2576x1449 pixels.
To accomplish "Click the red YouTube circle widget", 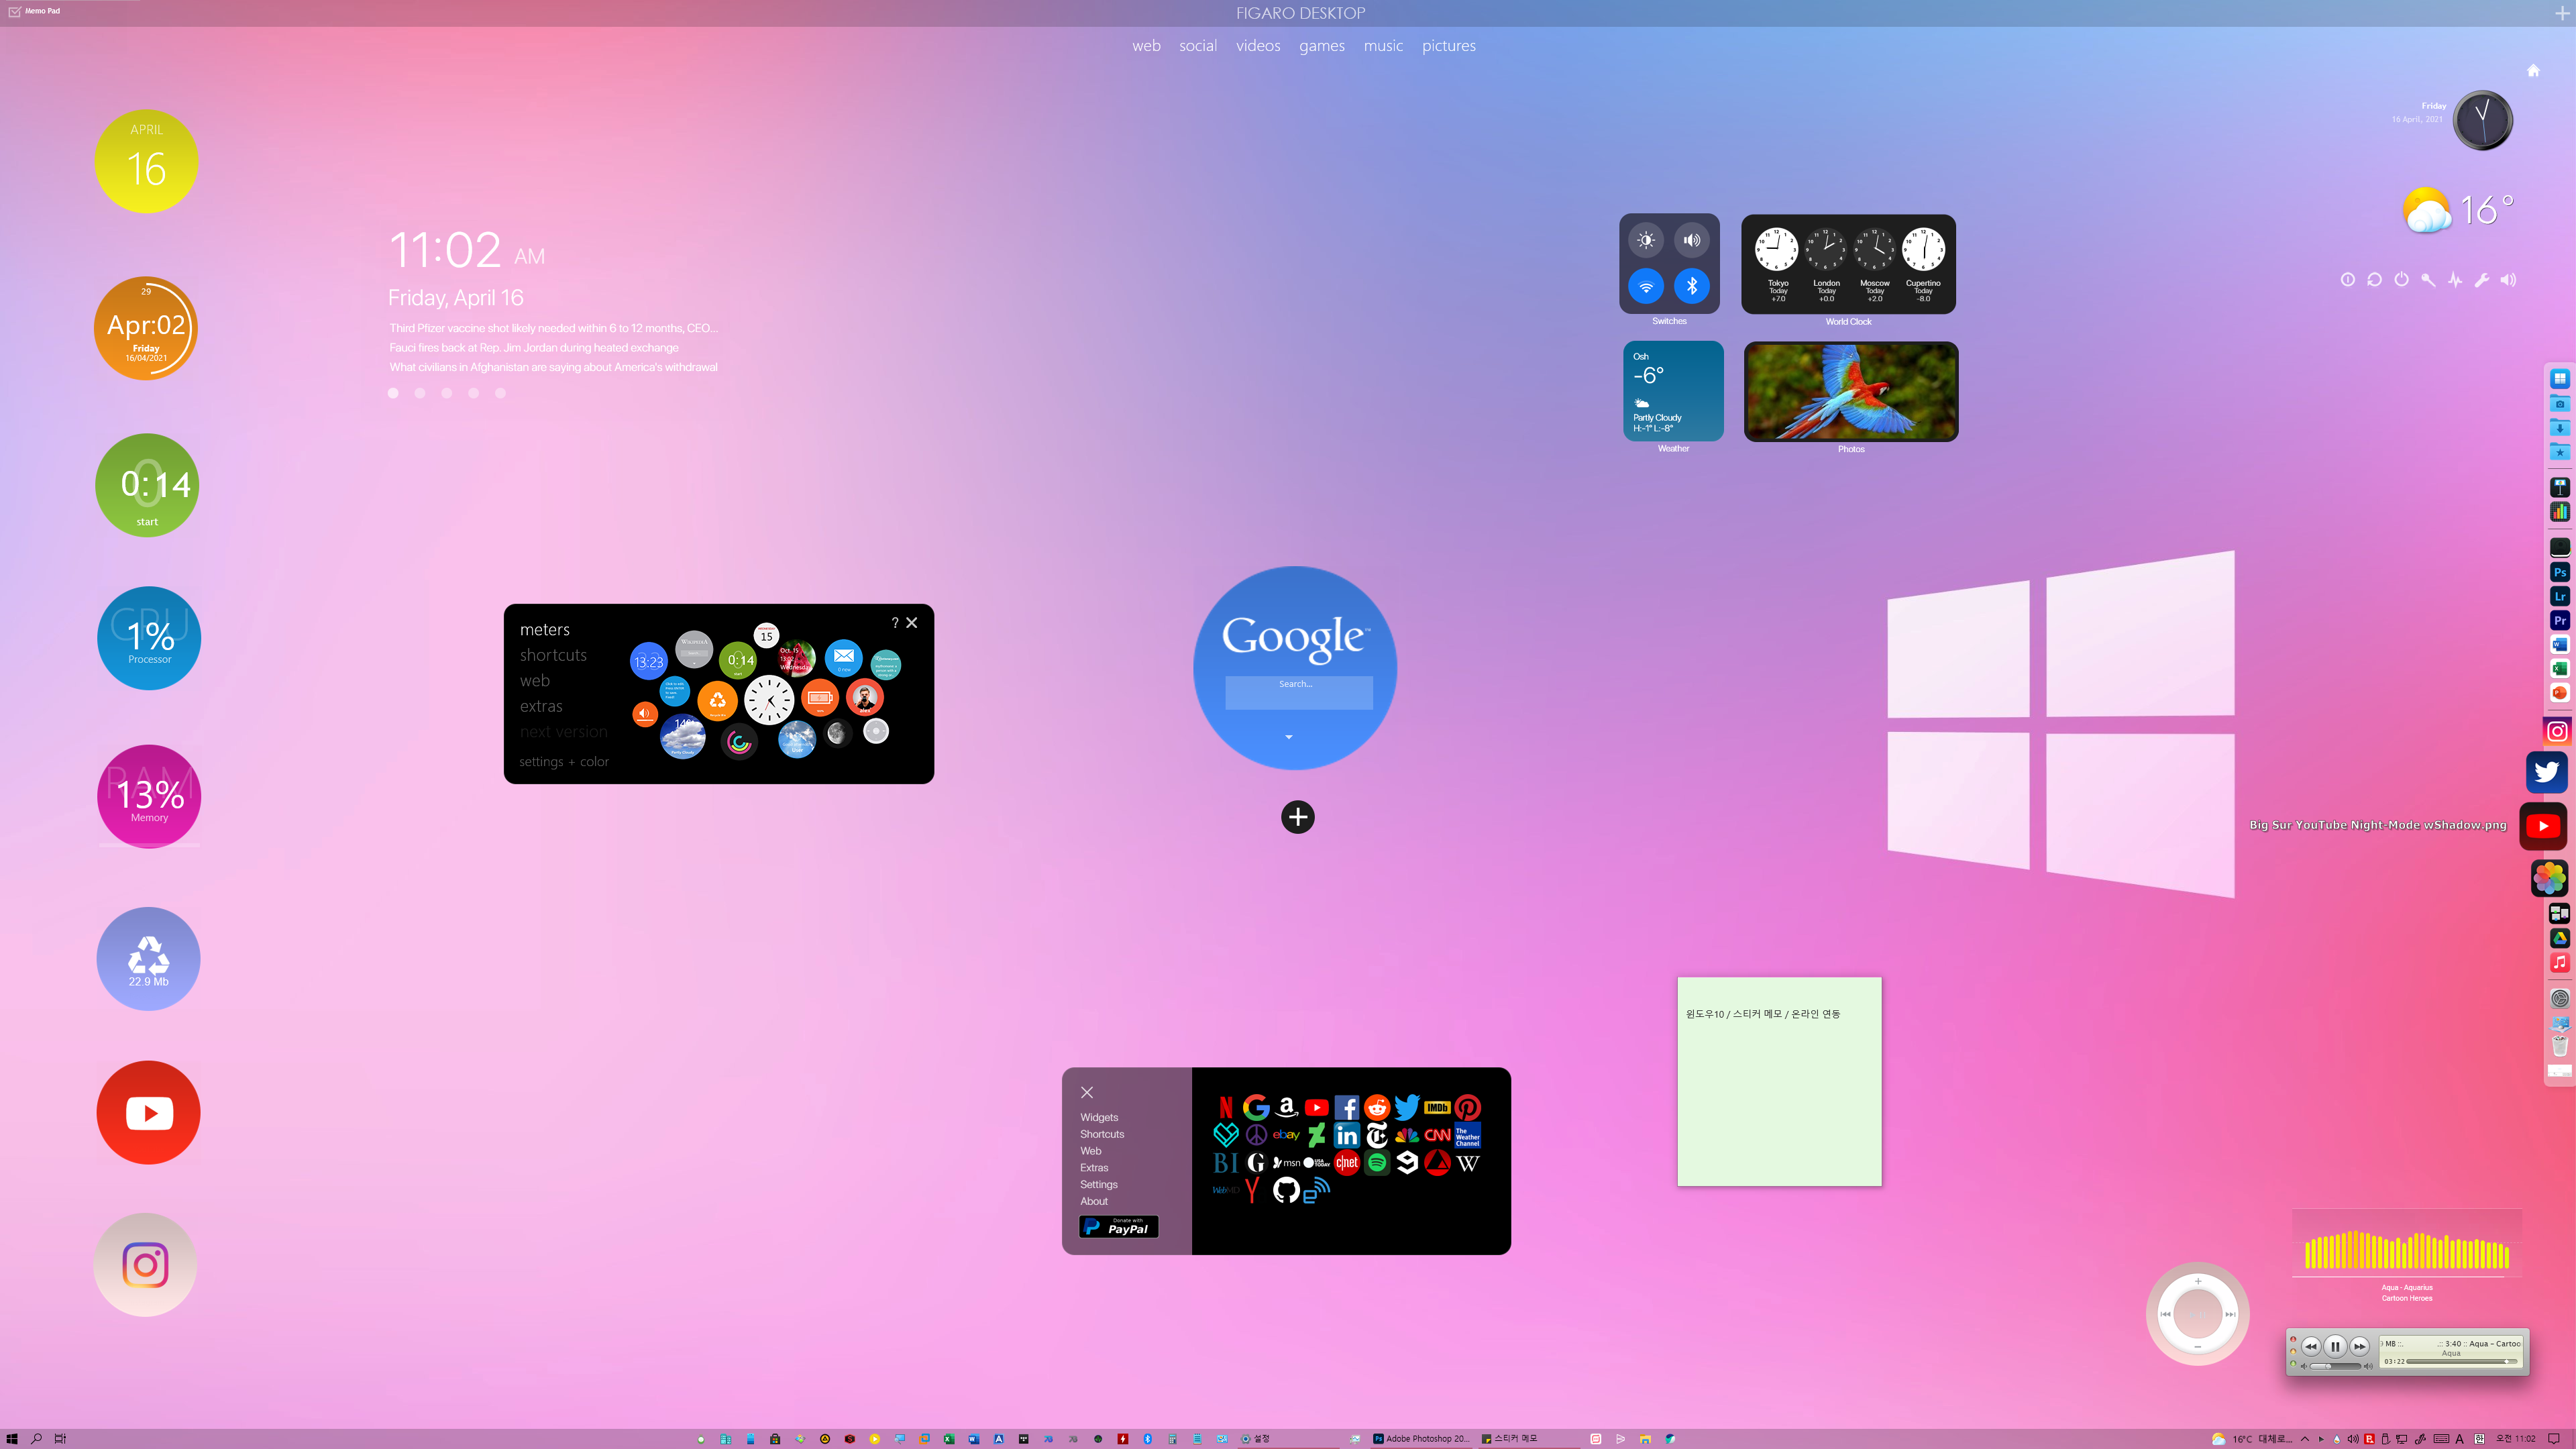I will [x=148, y=1113].
